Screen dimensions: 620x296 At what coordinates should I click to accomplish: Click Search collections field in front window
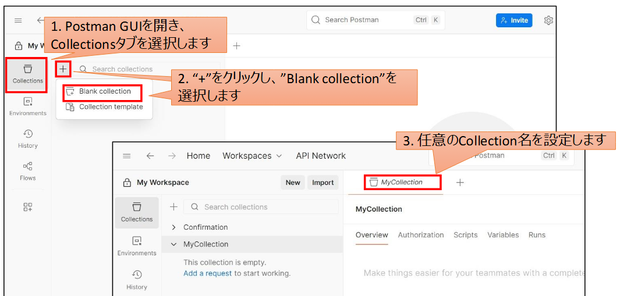click(261, 207)
